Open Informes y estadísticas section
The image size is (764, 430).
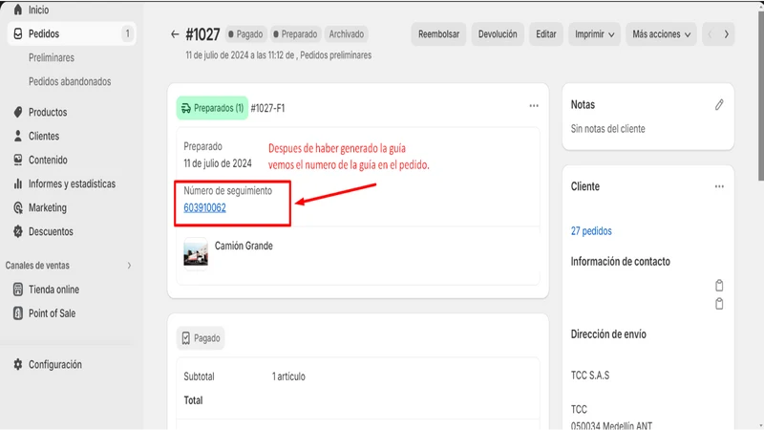(x=73, y=183)
